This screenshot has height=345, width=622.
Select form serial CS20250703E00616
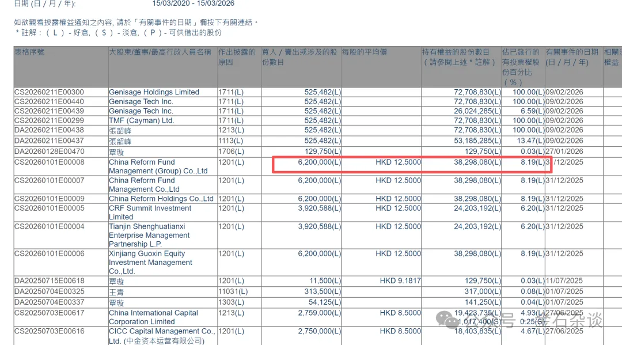[x=49, y=331]
